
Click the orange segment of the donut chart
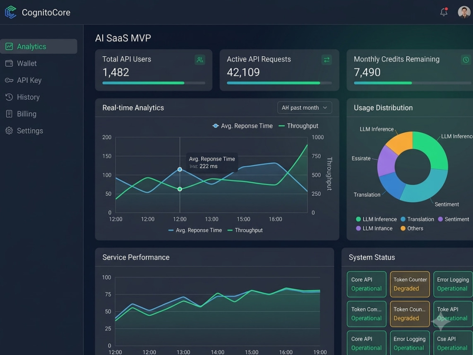pos(401,141)
